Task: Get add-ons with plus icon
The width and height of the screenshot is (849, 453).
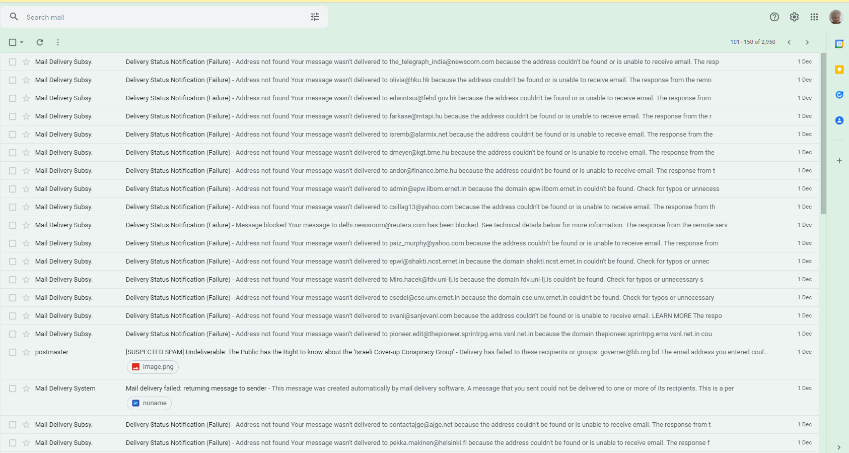Action: (839, 161)
